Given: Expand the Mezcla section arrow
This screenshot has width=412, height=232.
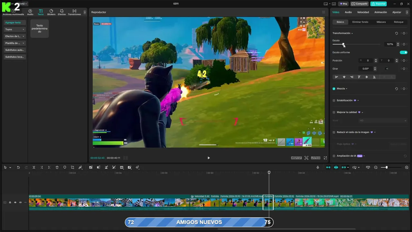Looking at the screenshot, I should click(x=347, y=89).
